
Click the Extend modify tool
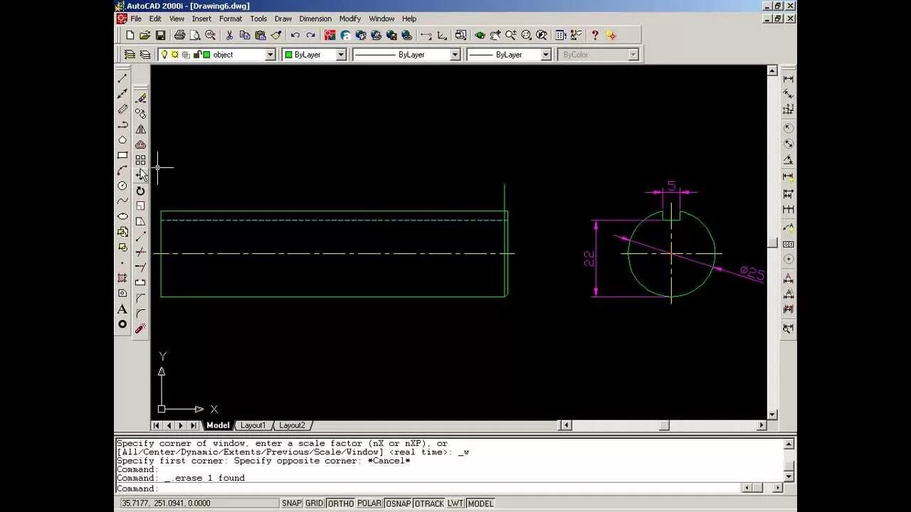tap(141, 267)
